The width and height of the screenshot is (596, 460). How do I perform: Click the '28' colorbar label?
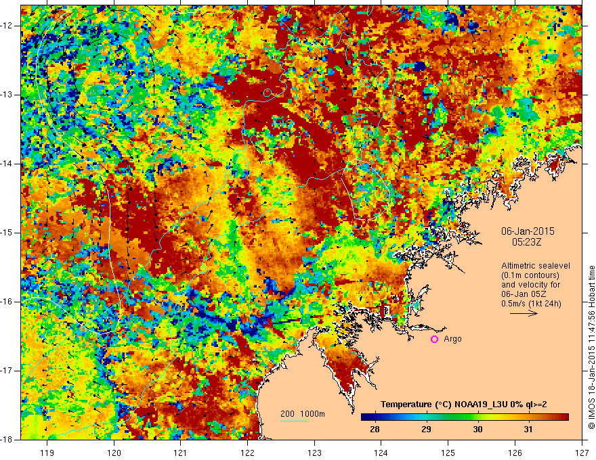coord(375,430)
